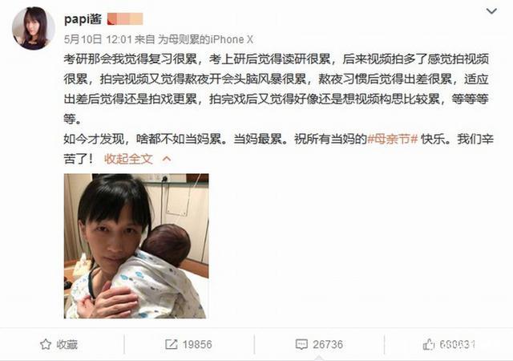Click the 为母则累的iPhone X source link
This screenshot has width=513, height=361.
205,39
